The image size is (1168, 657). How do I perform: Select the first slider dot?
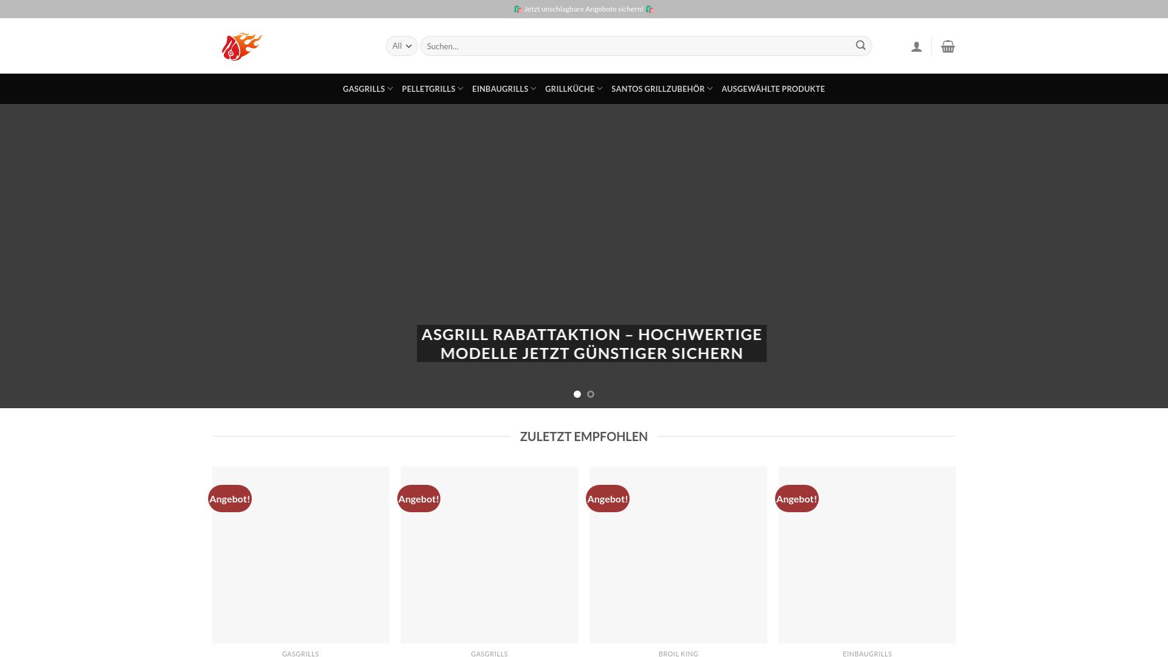(577, 394)
